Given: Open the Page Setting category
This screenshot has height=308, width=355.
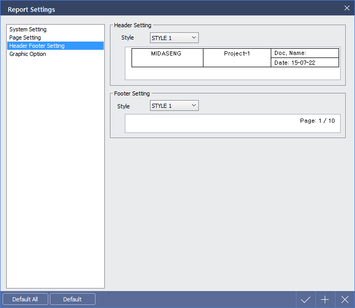Looking at the screenshot, I should (25, 38).
